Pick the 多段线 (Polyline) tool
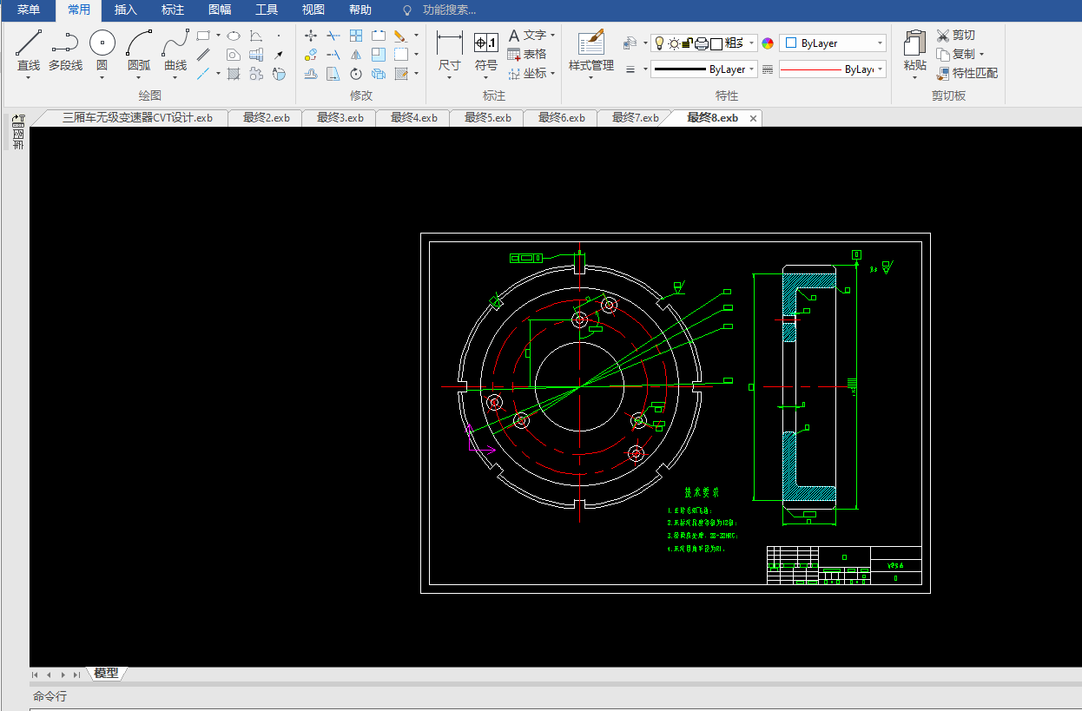 [65, 43]
